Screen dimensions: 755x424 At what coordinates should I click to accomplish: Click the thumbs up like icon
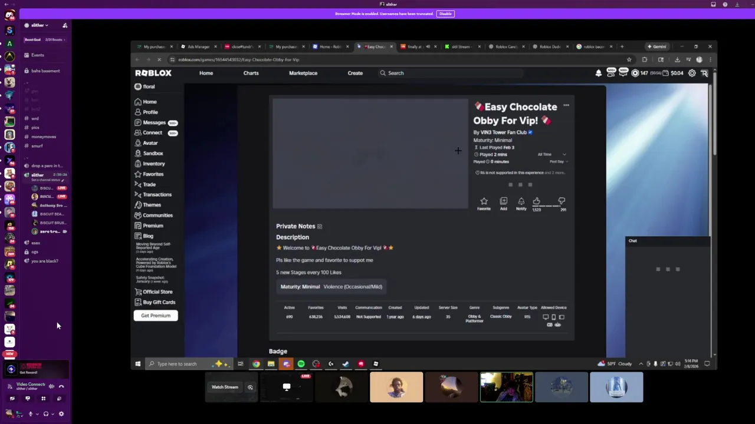(536, 201)
